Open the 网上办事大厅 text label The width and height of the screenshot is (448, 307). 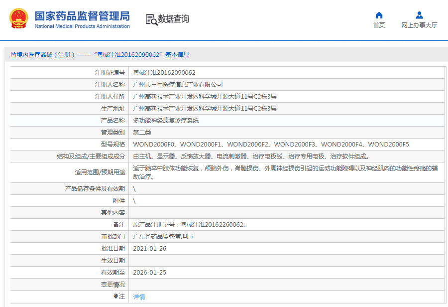419,25
